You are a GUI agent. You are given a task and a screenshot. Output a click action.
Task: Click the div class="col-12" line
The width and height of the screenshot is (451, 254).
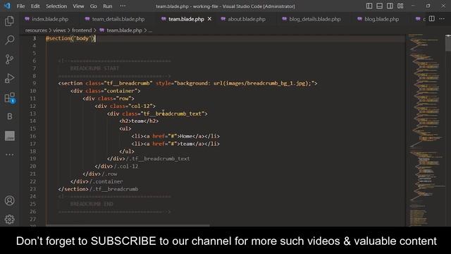point(125,106)
